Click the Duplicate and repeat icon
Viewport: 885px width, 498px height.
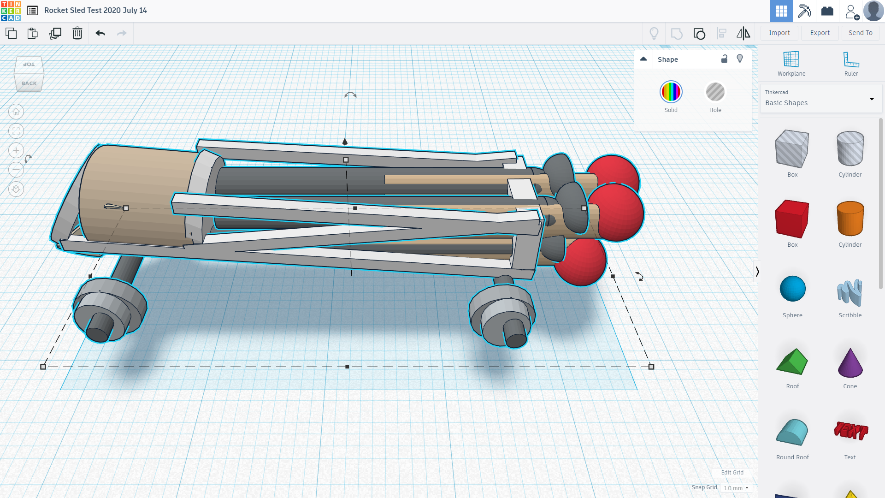click(55, 33)
